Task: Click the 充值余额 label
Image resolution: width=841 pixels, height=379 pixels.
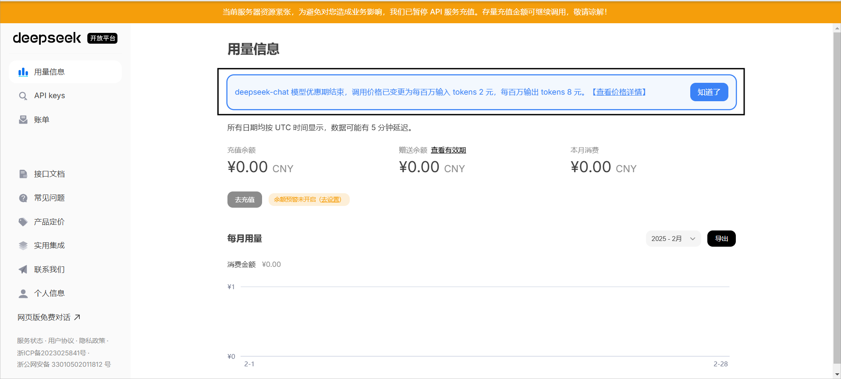Action: 241,150
